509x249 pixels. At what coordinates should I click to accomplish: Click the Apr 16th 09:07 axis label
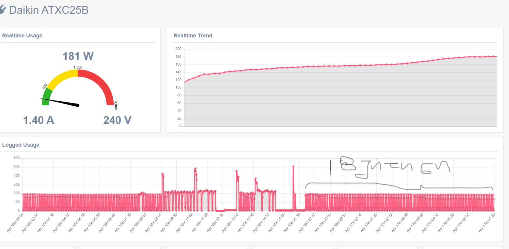click(x=153, y=223)
